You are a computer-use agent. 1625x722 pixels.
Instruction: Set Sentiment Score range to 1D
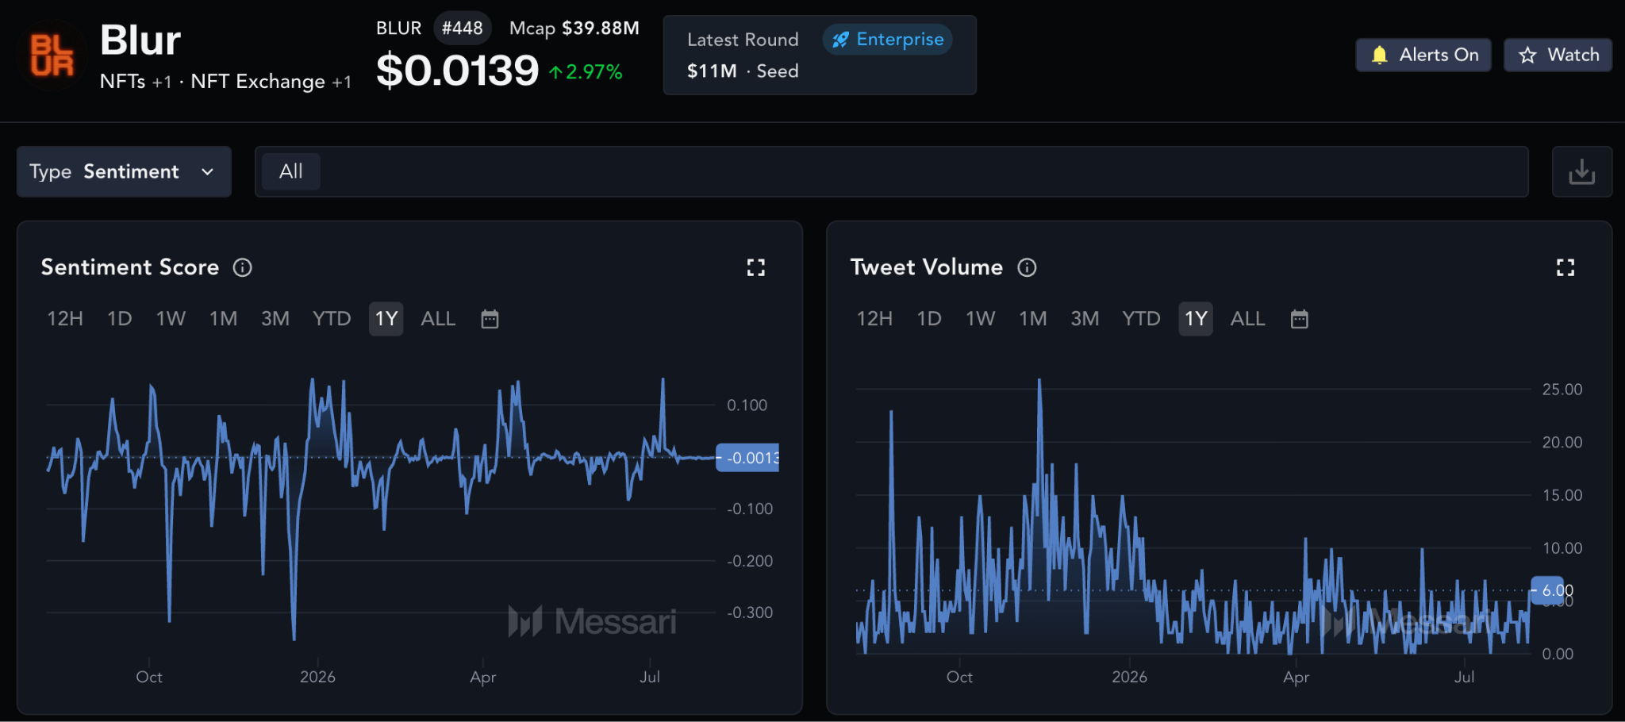coord(120,319)
